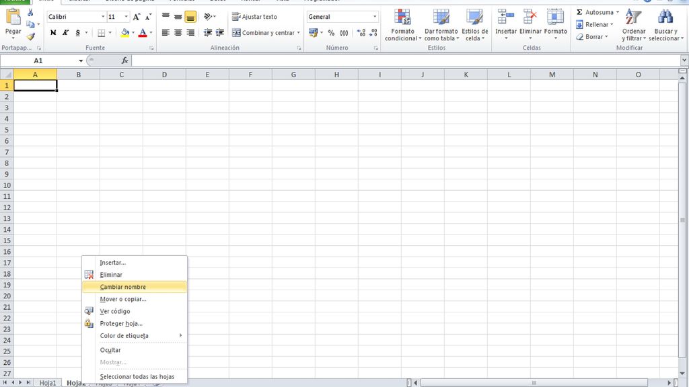Screen dimensions: 689x387
Task: Toggle bold (N) formatting
Action: point(53,32)
